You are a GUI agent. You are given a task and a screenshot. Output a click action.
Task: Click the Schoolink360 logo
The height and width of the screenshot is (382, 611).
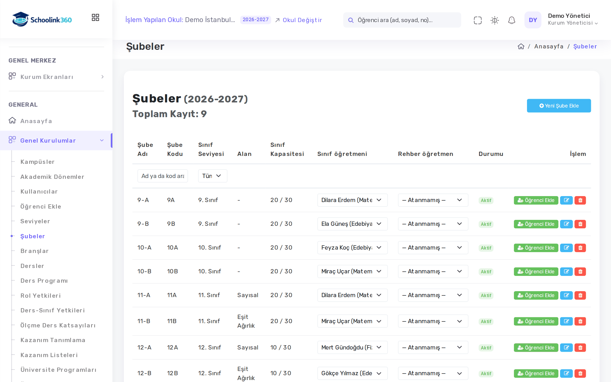pos(42,19)
